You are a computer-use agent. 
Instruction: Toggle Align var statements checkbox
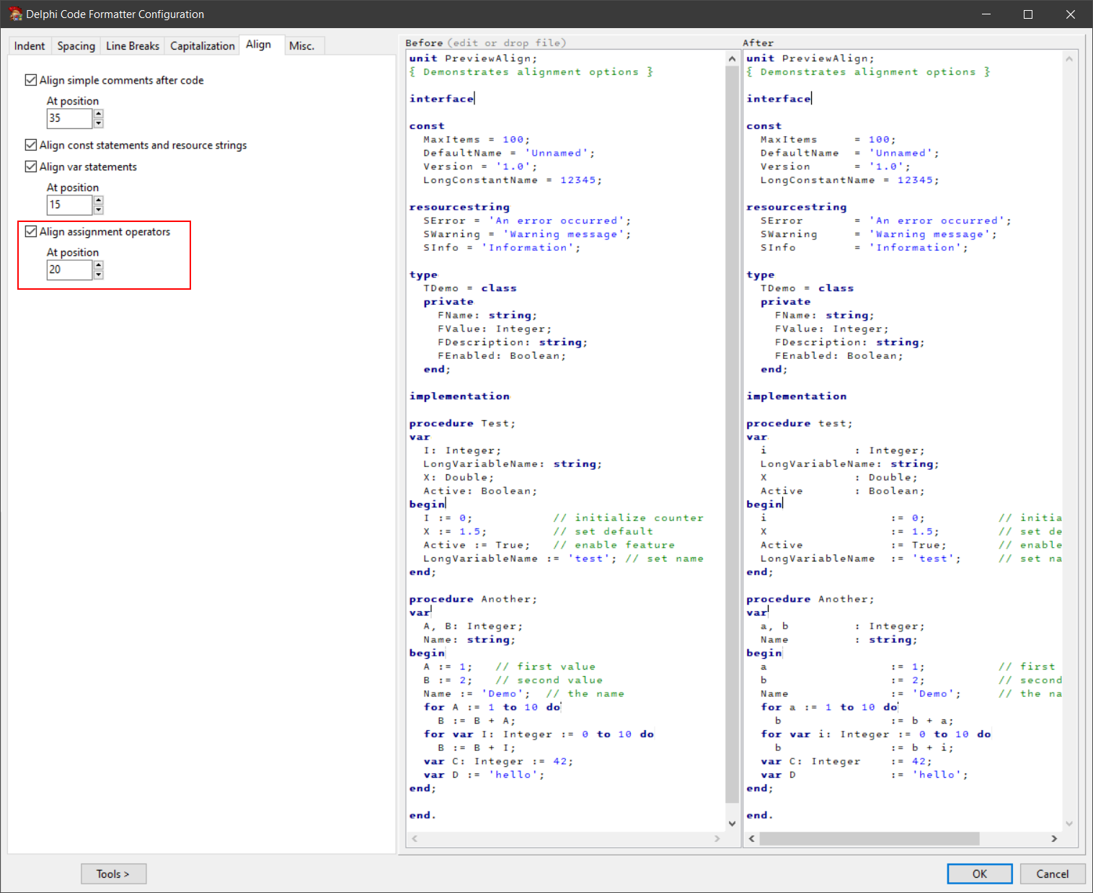tap(31, 166)
